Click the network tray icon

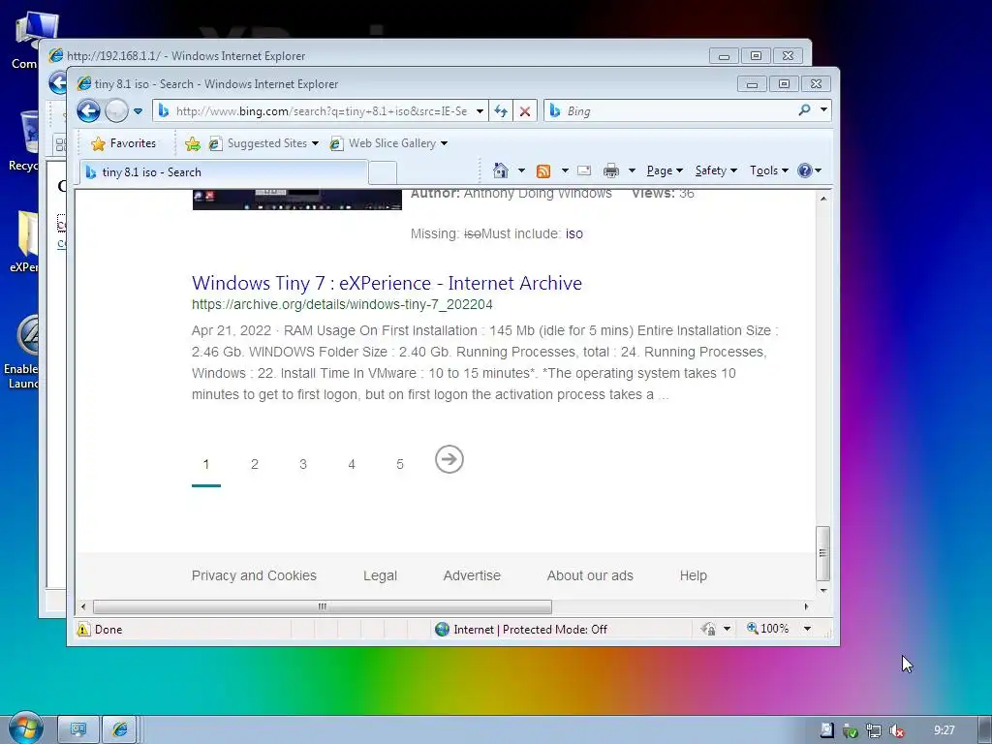click(x=874, y=730)
